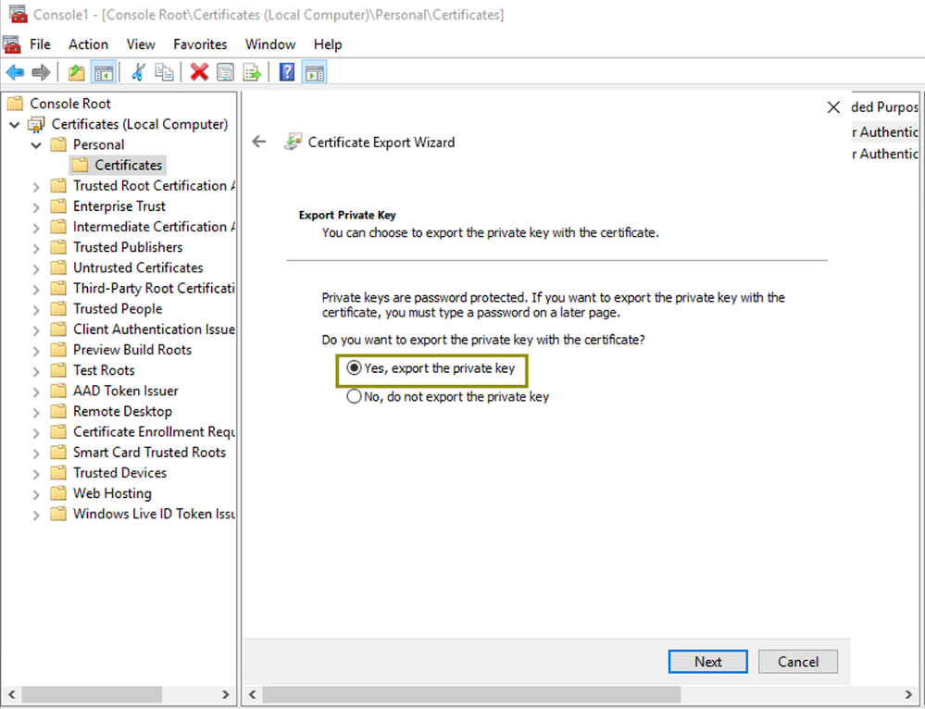Click the Export List toolbar icon
Screen dimensions: 925x709
[x=252, y=72]
